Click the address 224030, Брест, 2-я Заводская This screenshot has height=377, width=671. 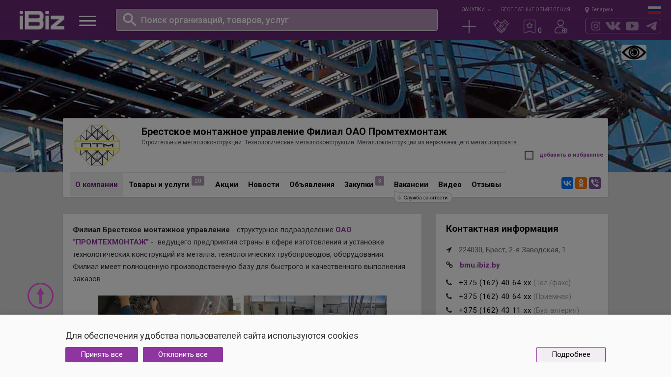click(512, 250)
